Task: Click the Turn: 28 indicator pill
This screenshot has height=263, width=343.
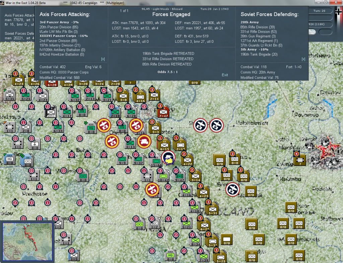Action: (x=320, y=11)
